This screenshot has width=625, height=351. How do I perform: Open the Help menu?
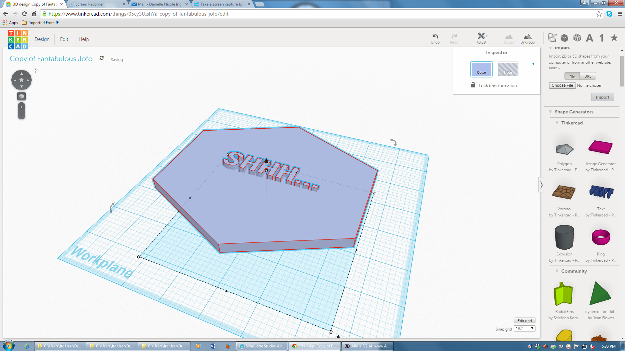(84, 39)
